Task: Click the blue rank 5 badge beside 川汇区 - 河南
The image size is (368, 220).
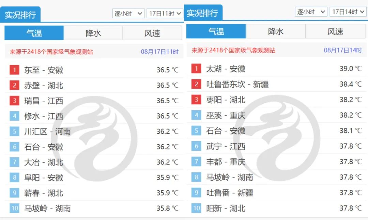Action: pyautogui.click(x=14, y=131)
